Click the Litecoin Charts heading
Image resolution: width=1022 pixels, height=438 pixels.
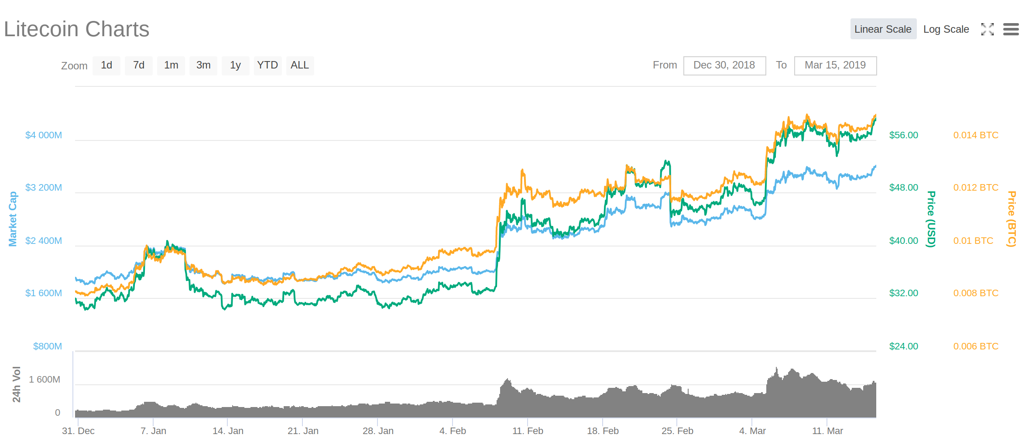coord(76,29)
